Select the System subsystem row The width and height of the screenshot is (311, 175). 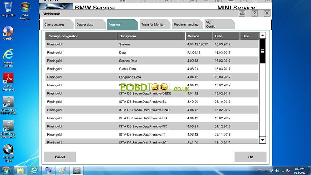point(152,44)
